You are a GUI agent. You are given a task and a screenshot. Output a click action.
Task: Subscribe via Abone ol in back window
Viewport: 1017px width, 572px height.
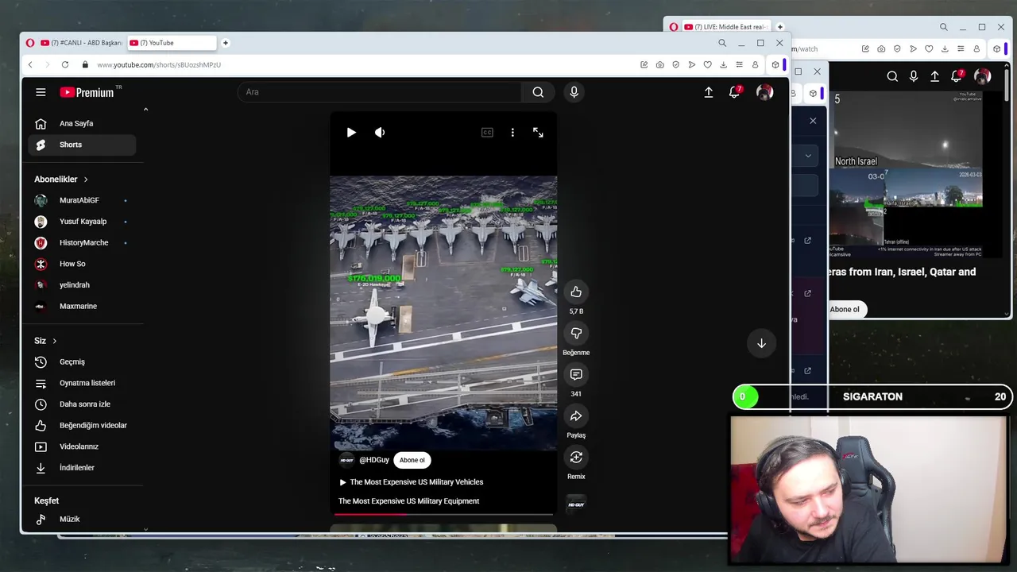pos(845,309)
